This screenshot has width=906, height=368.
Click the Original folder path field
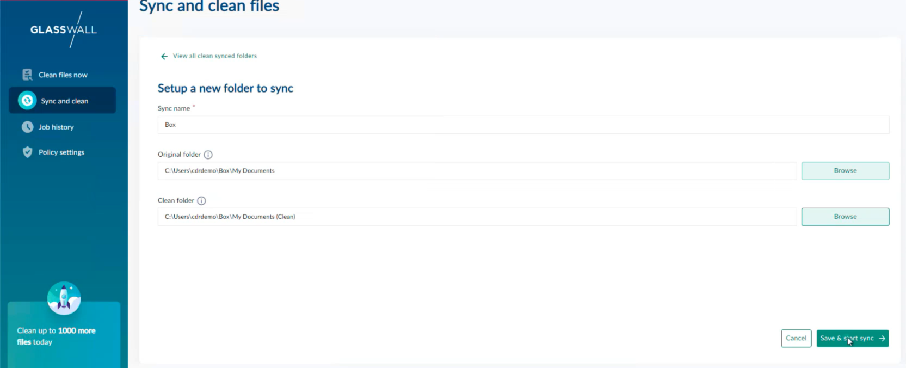(477, 171)
